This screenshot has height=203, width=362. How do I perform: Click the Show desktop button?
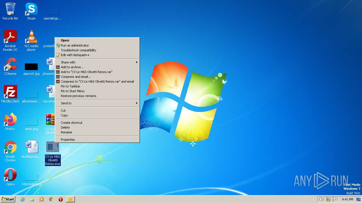[x=359, y=199]
